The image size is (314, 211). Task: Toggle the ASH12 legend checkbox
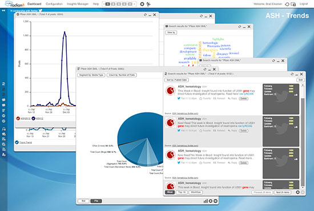click(x=34, y=119)
